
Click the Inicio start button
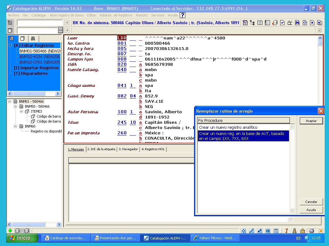(x=22, y=238)
